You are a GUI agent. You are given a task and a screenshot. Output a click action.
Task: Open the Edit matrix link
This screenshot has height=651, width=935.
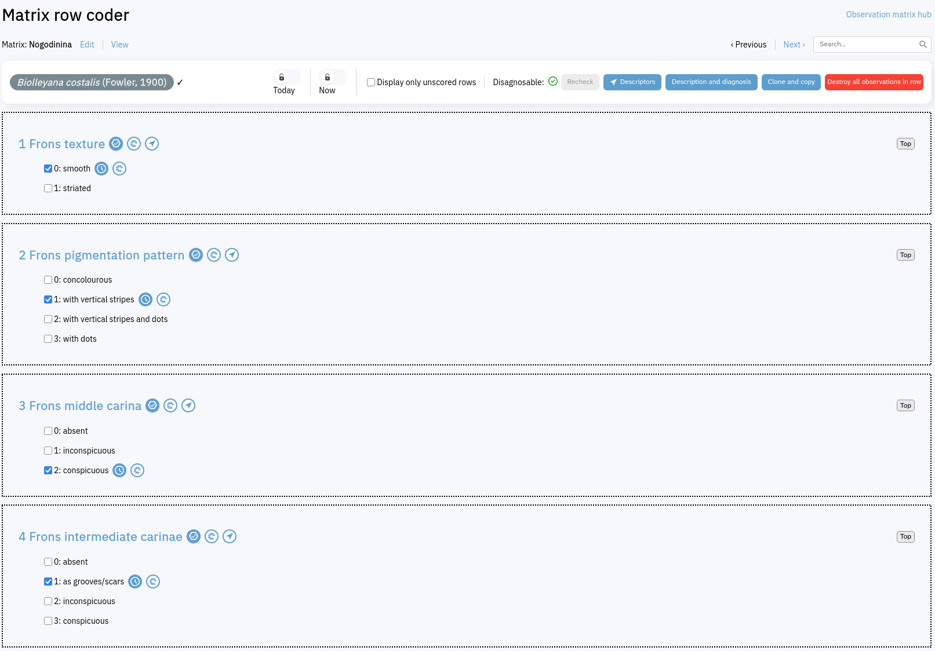click(87, 45)
